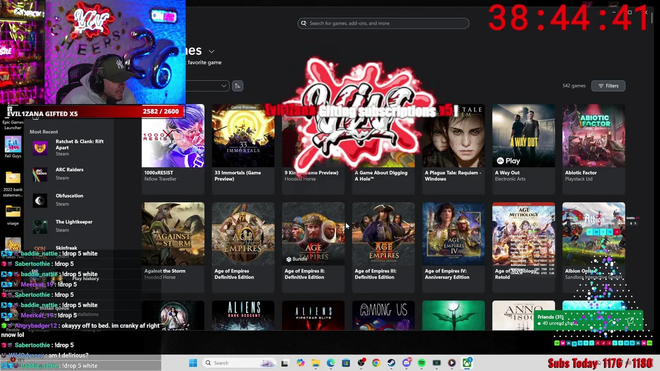Pop out the Friends panel
The height and width of the screenshot is (371, 660).
pyautogui.click(x=630, y=321)
